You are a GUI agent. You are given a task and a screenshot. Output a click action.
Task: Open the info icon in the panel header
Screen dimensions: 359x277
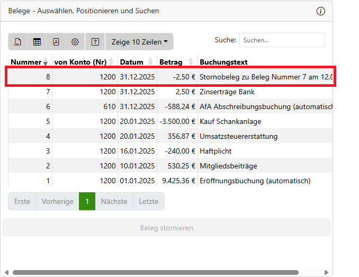coord(320,11)
